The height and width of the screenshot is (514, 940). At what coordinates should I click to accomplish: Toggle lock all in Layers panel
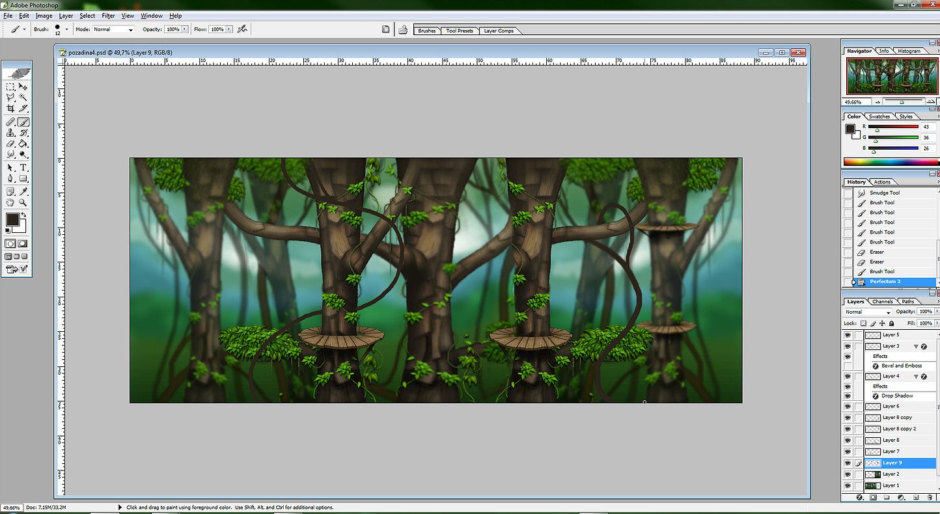pos(891,323)
